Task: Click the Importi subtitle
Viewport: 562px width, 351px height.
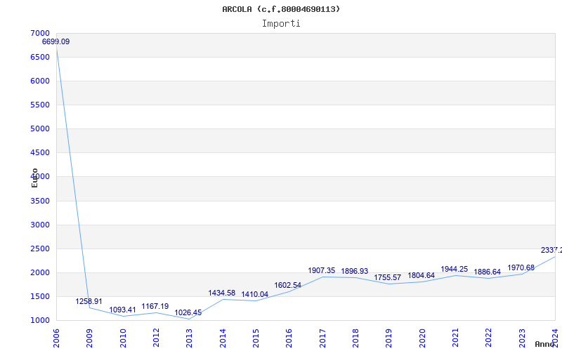Action: (x=281, y=24)
